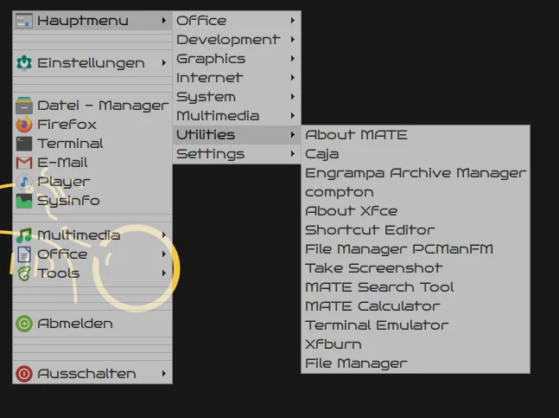Click the Player music note icon
The height and width of the screenshot is (418, 559).
click(24, 182)
